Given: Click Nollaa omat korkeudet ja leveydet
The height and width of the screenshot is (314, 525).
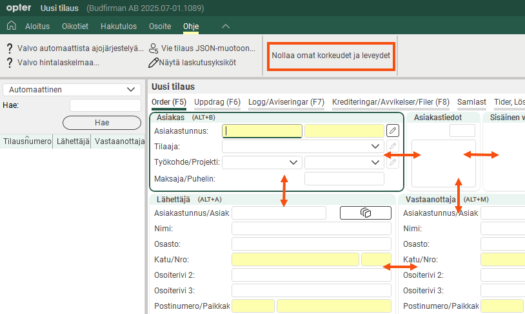Looking at the screenshot, I should [x=331, y=56].
